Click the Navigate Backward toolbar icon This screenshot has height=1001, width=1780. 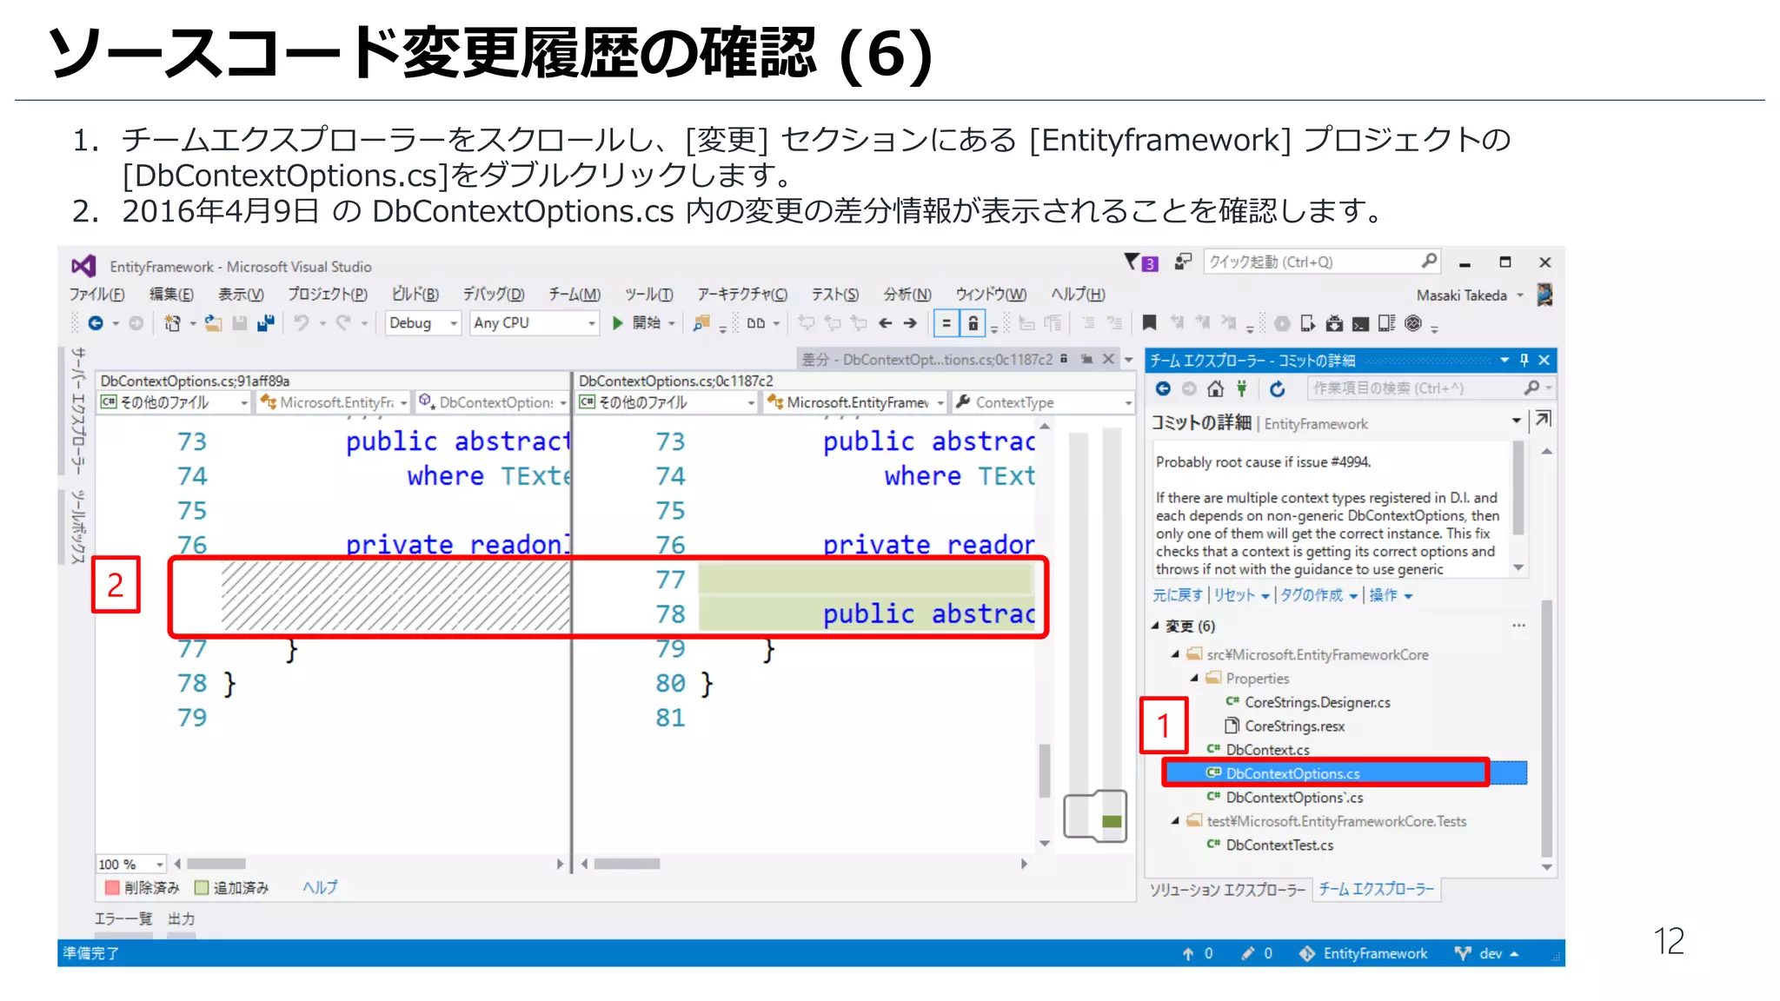96,323
